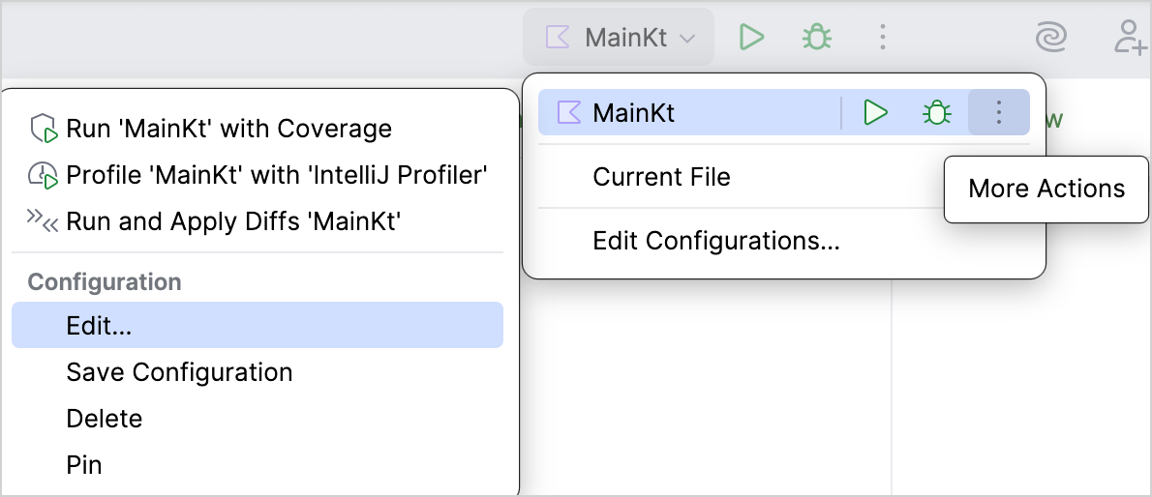Pin the MainKt configuration
1152x497 pixels.
[x=258, y=465]
